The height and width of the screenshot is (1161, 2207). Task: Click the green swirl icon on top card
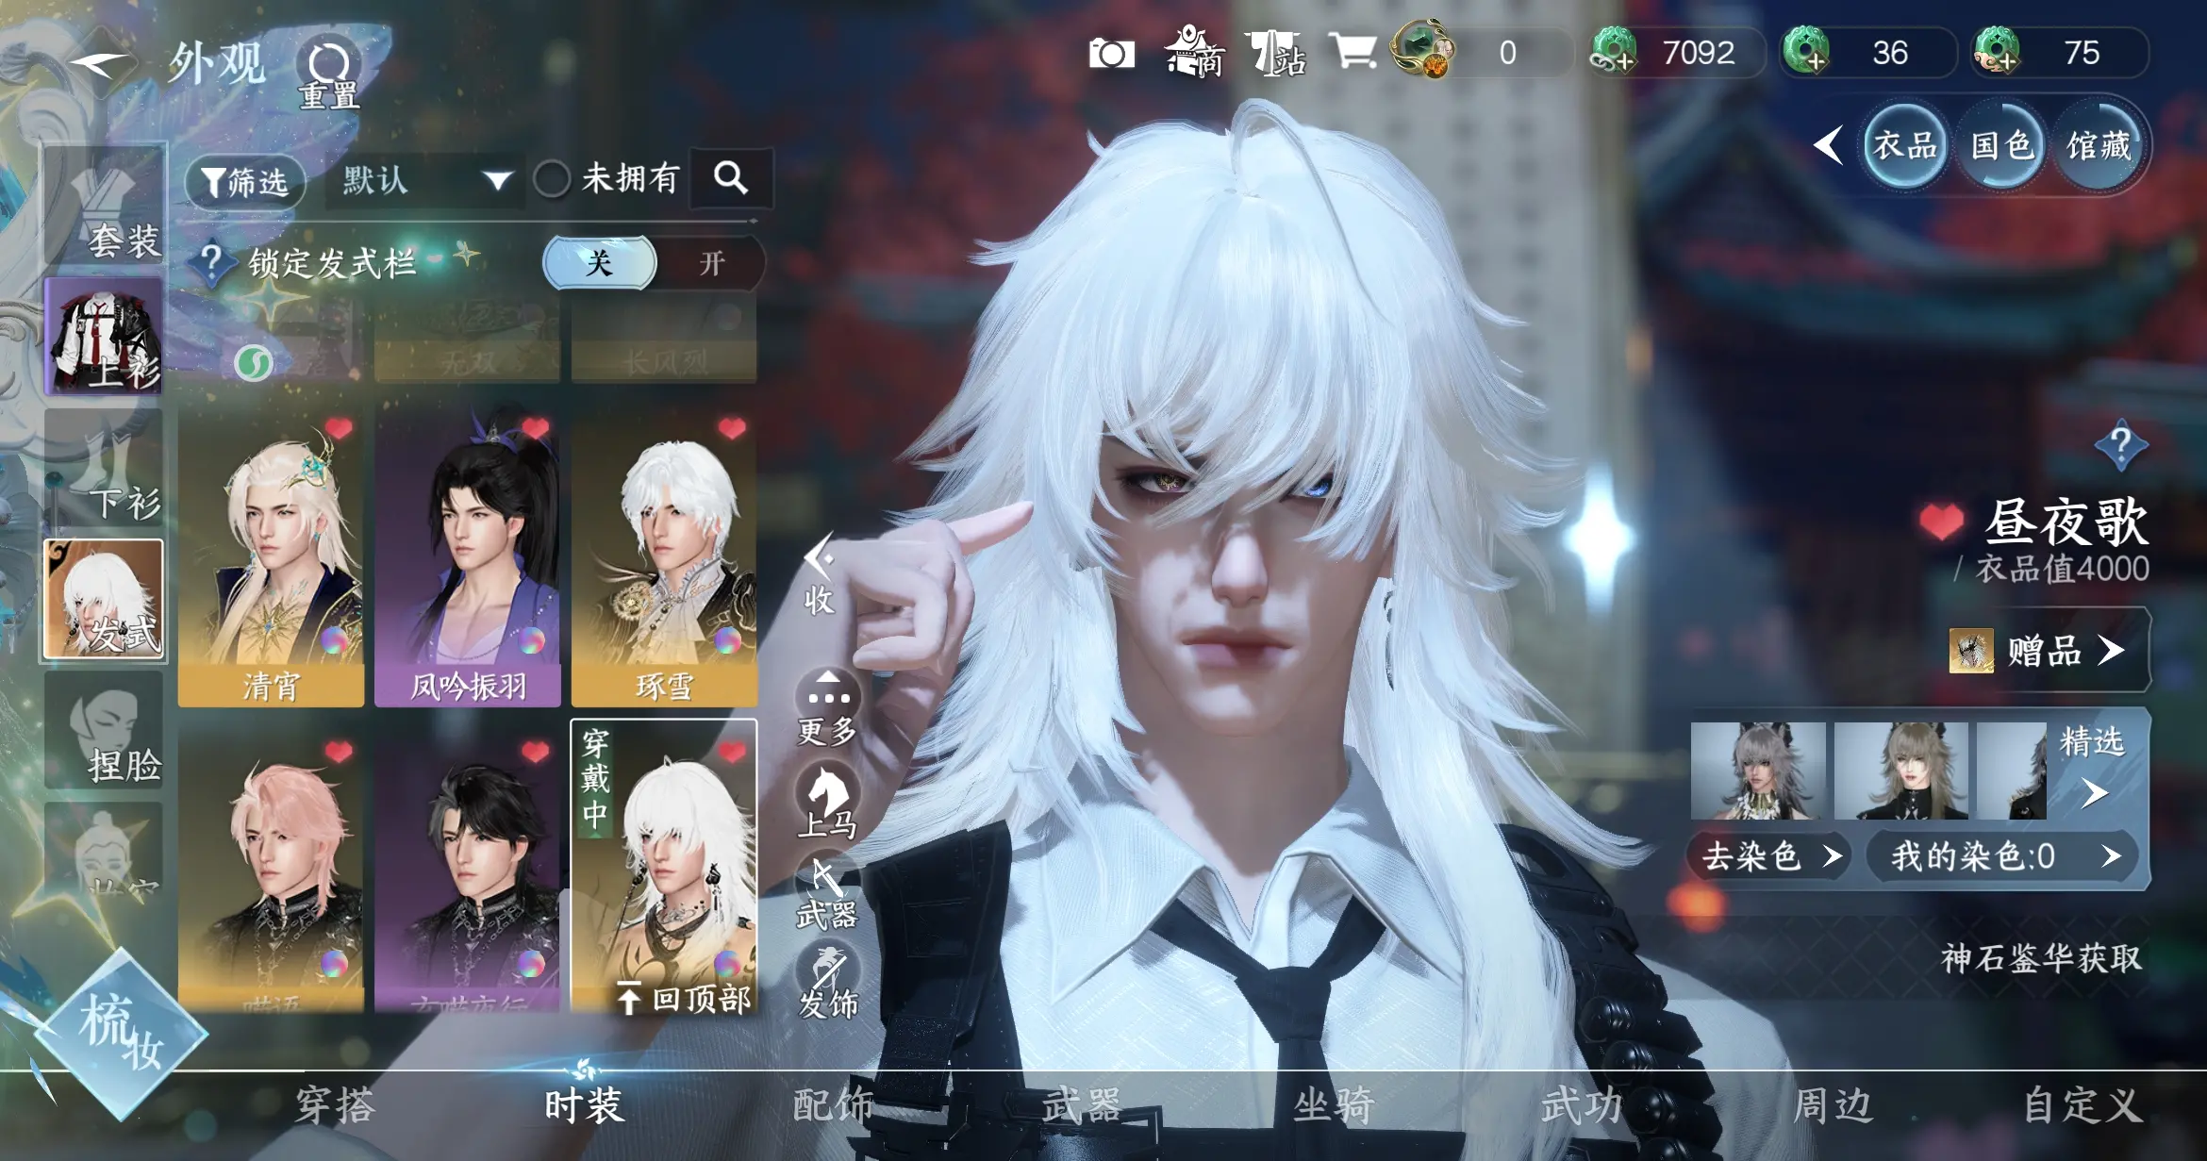253,362
